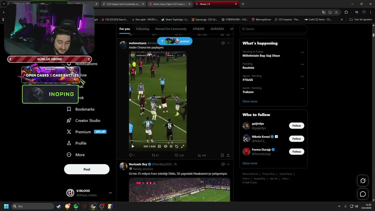Open the AURORAS tab
The image size is (375, 211).
[x=217, y=29]
